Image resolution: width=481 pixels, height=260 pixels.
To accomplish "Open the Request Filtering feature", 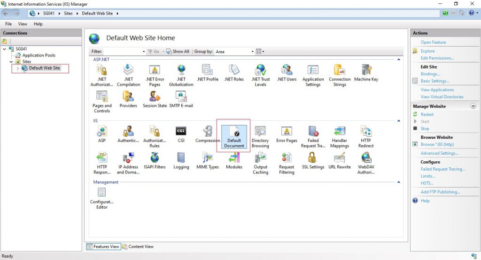I will click(287, 163).
